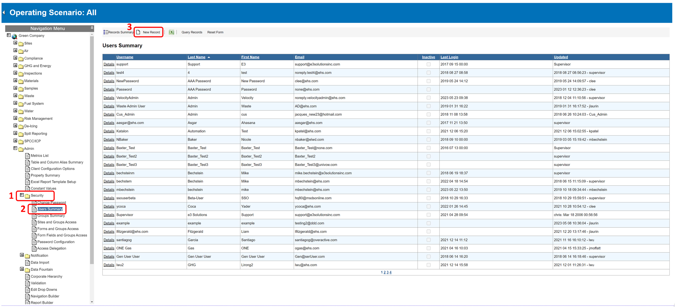Expand the Data Fountain node
The height and width of the screenshot is (307, 675).
[22, 269]
